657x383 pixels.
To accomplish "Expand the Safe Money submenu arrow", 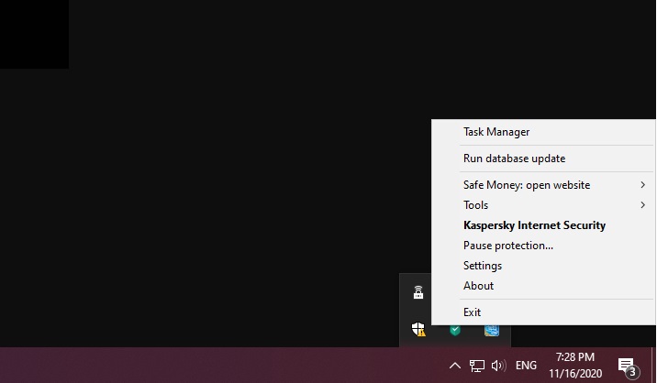I will tap(642, 185).
